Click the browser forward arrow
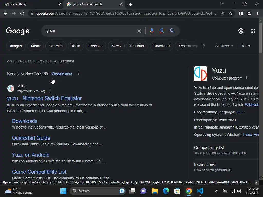Screen dimensions: 263x197 click(14, 13)
